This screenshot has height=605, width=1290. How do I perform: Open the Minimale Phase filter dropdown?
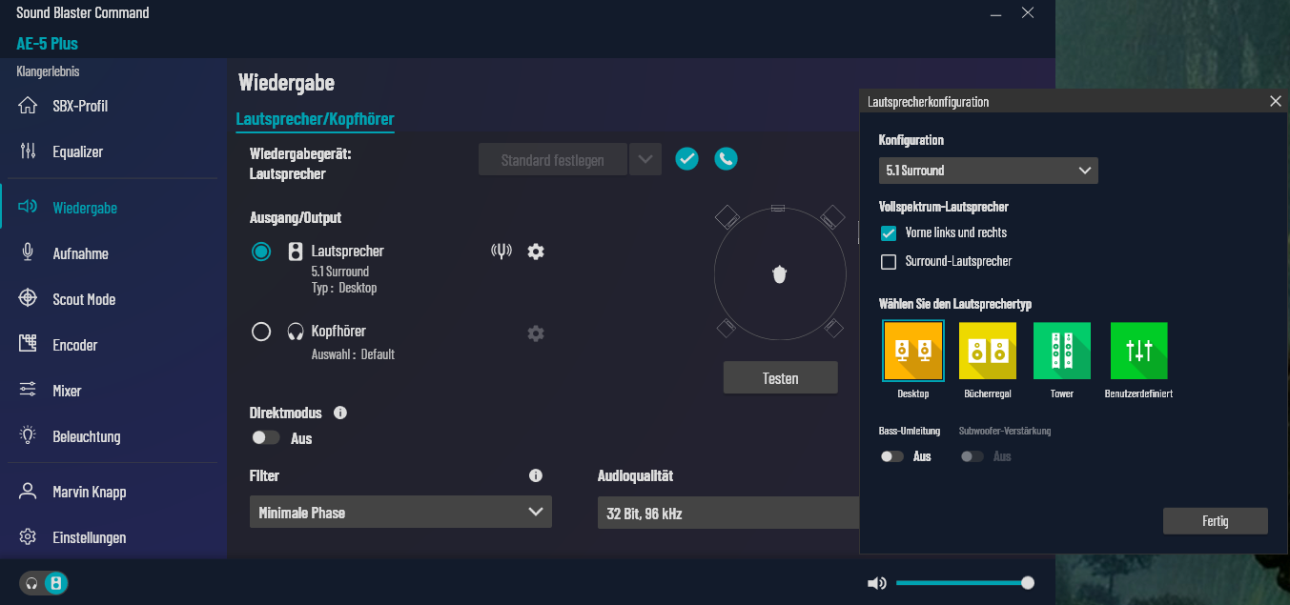(x=400, y=513)
